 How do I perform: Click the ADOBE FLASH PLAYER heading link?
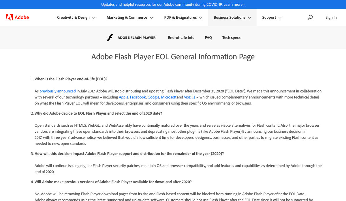137,37
